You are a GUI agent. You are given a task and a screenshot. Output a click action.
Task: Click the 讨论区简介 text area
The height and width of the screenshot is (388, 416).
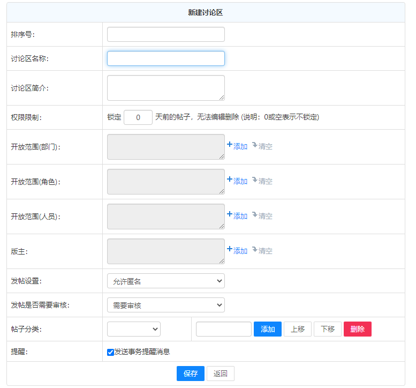point(165,88)
